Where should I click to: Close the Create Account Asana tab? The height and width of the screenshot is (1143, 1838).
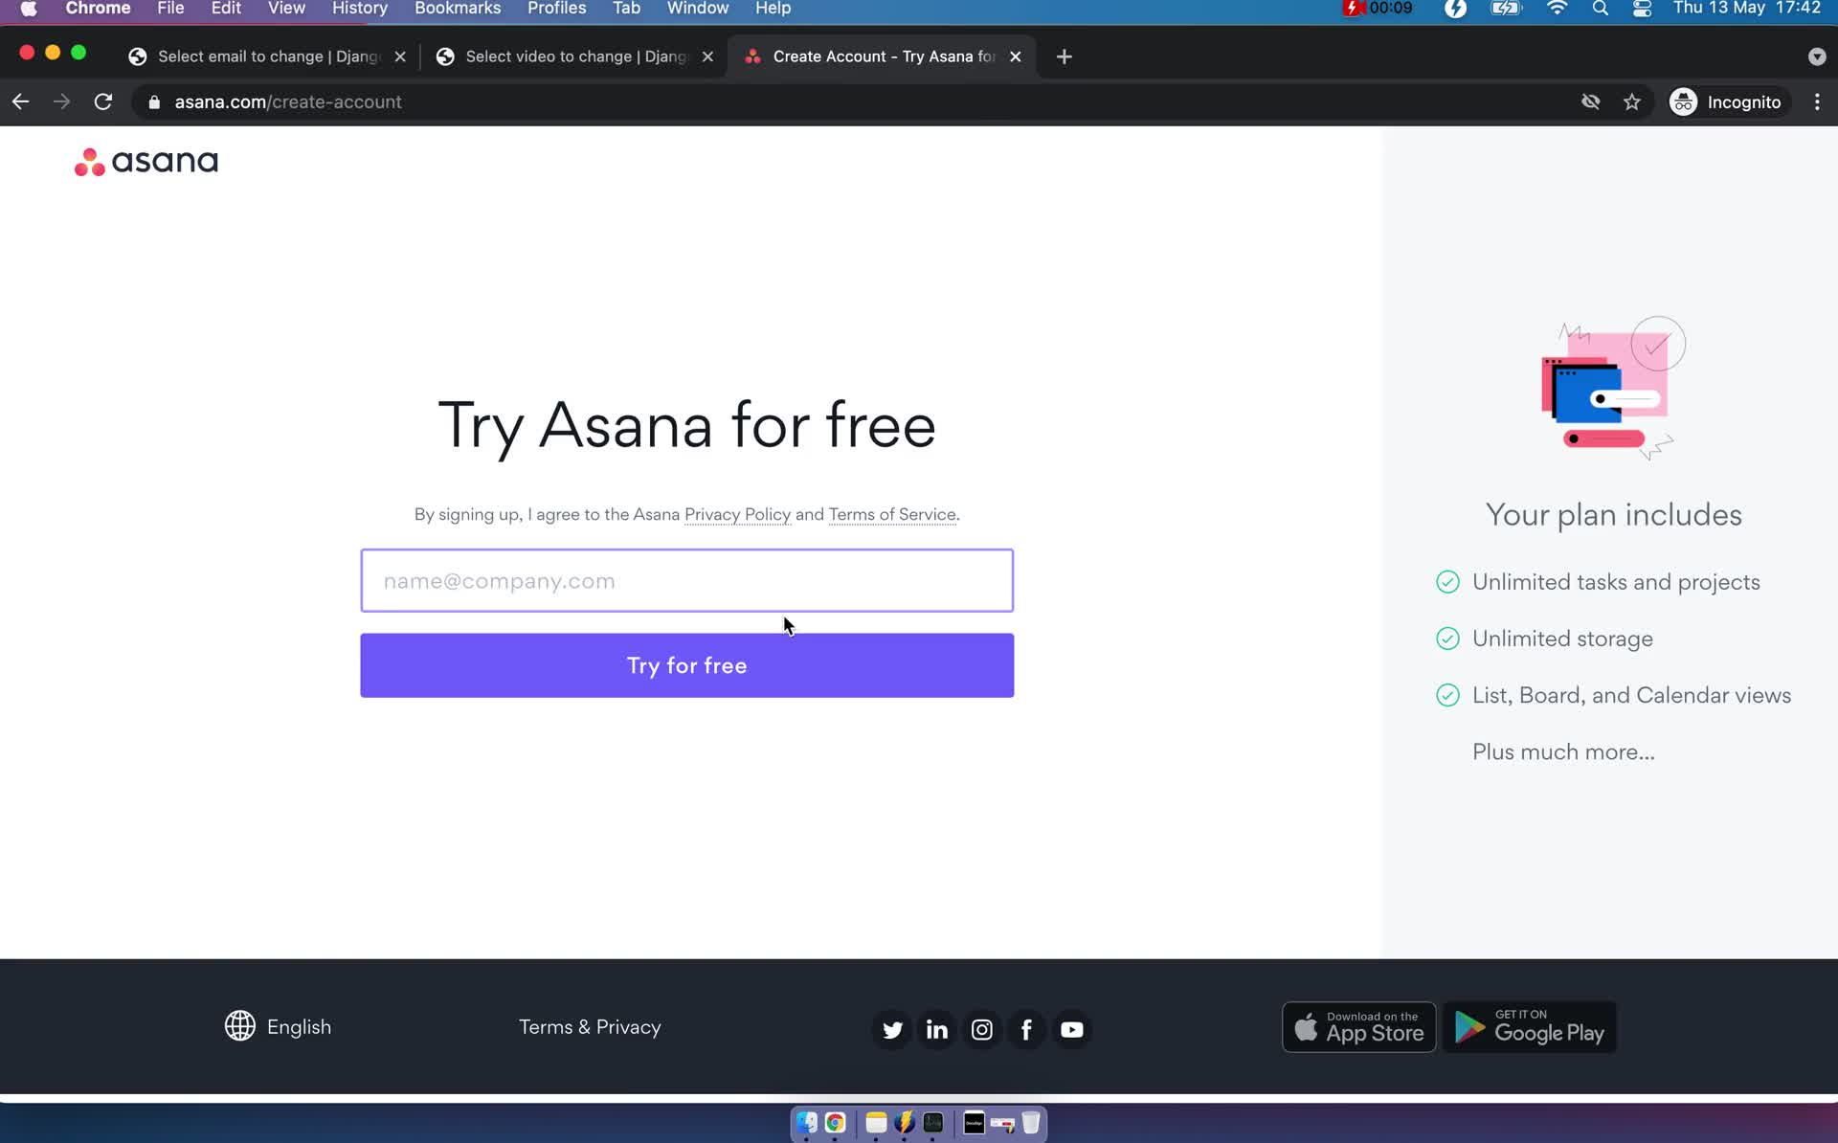pos(1016,56)
